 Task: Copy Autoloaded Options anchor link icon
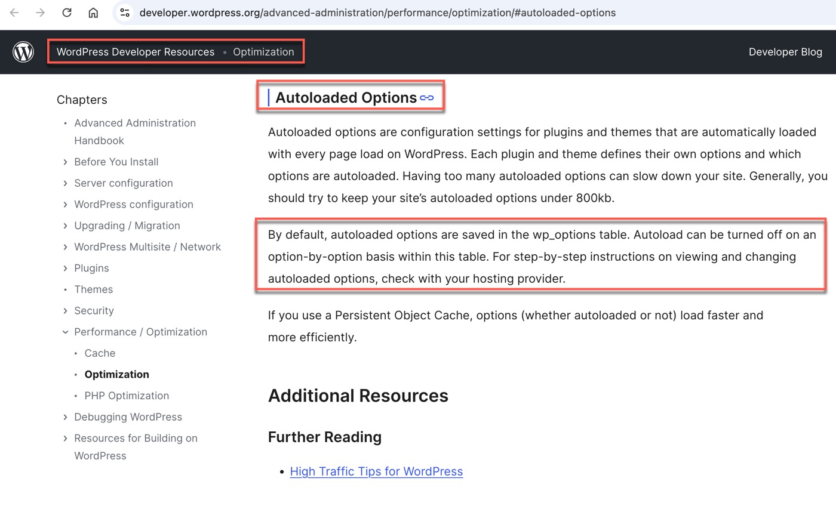tap(426, 98)
